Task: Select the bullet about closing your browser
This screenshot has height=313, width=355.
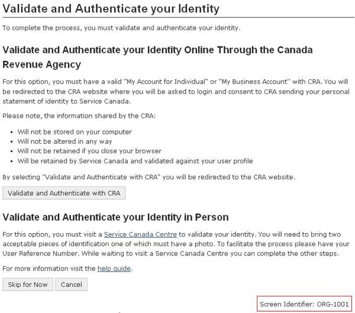Action: point(83,151)
